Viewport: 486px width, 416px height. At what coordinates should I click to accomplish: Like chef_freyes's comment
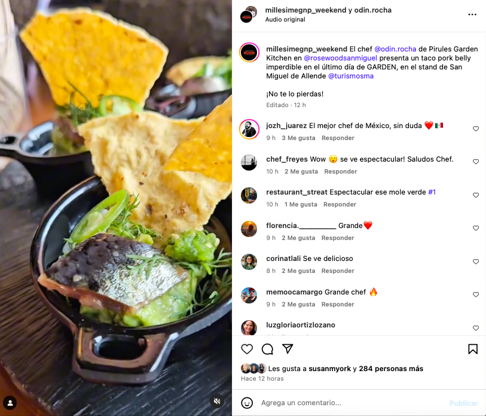[x=476, y=162]
